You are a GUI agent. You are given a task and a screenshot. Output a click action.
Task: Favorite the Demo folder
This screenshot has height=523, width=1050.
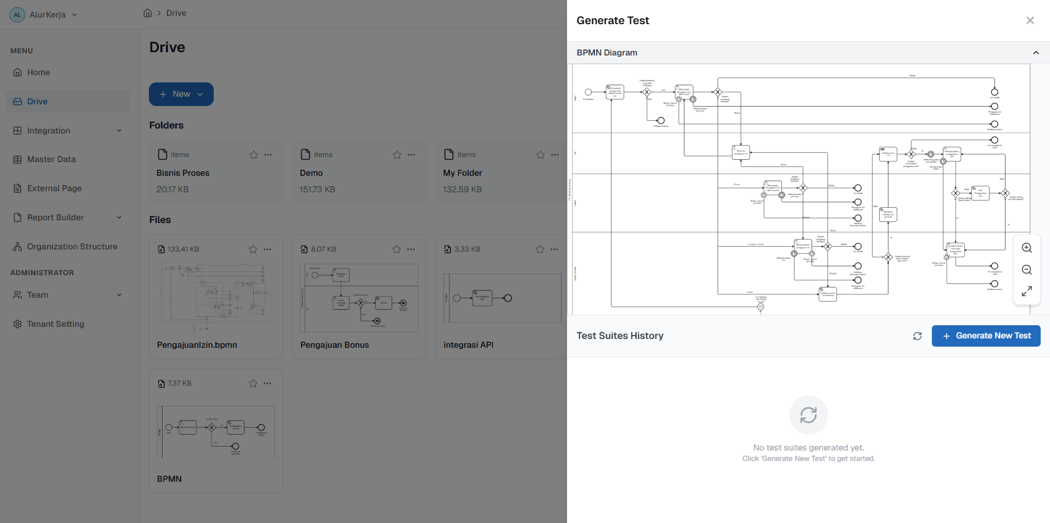(397, 154)
